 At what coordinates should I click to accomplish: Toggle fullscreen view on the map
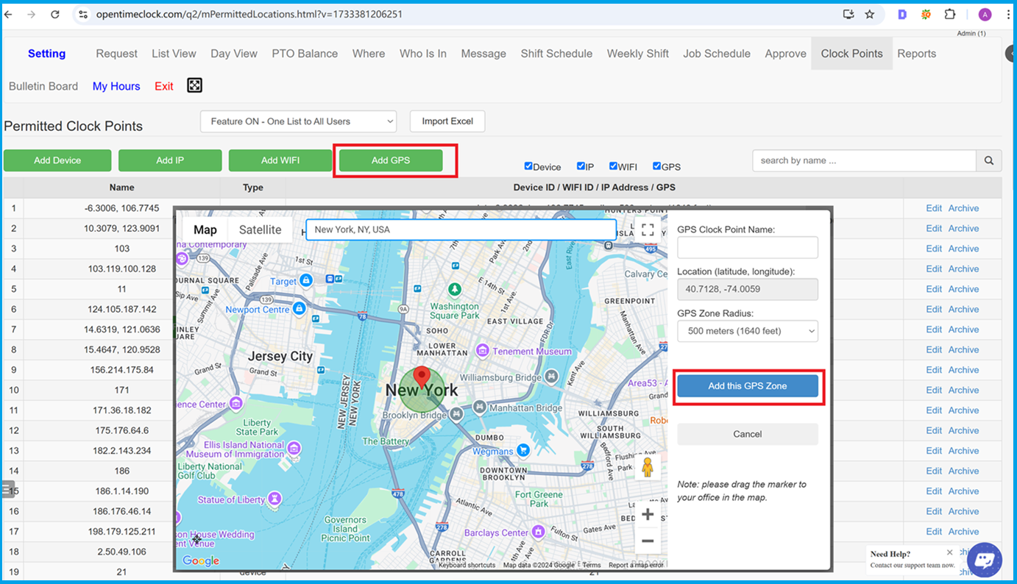(x=648, y=229)
